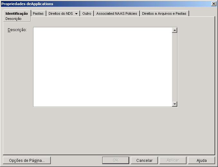Confirm with the OK button
The width and height of the screenshot is (218, 167).
point(116,161)
